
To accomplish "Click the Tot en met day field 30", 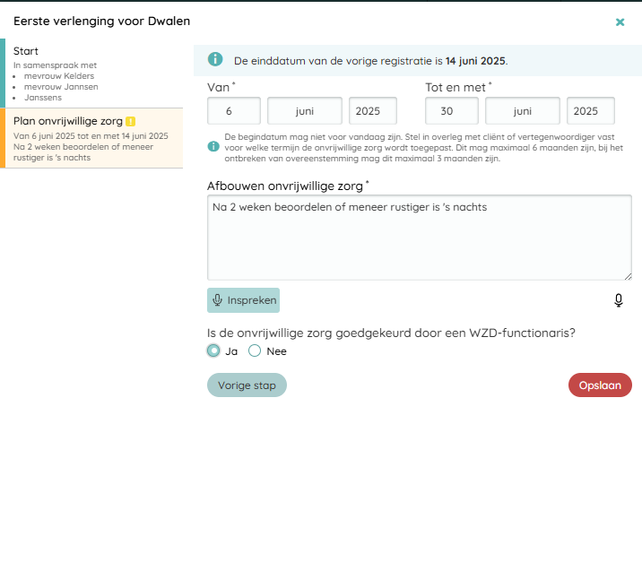I will 452,111.
